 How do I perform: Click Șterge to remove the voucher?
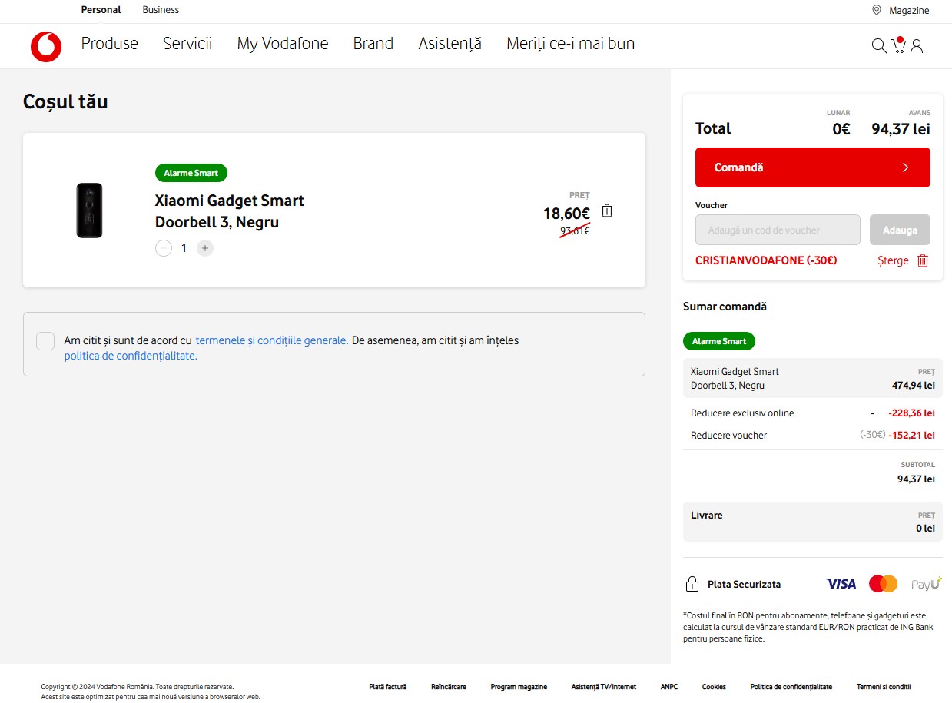click(x=893, y=260)
